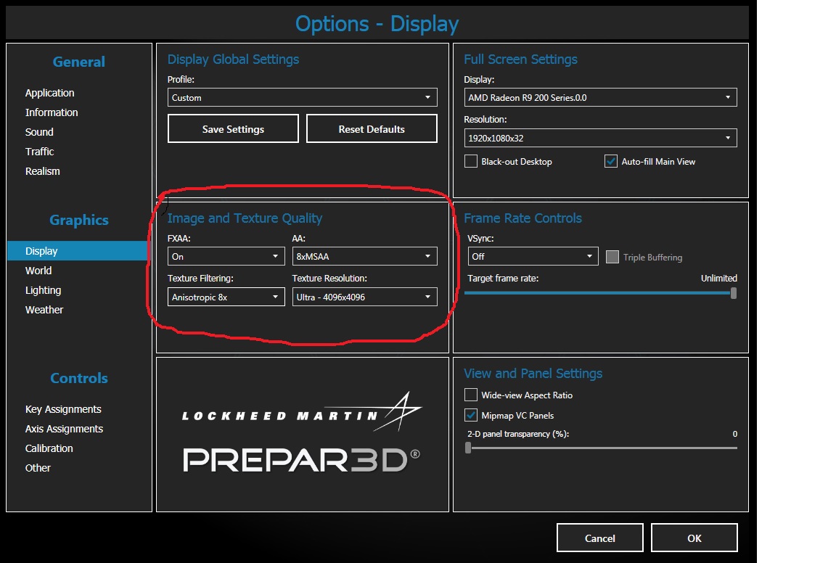
Task: Click the Cancel button
Action: point(600,538)
